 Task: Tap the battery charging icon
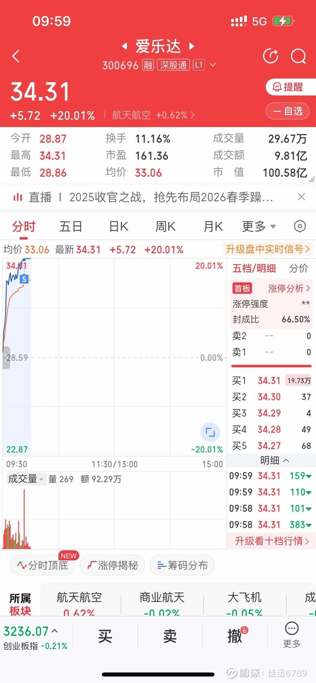pos(282,21)
